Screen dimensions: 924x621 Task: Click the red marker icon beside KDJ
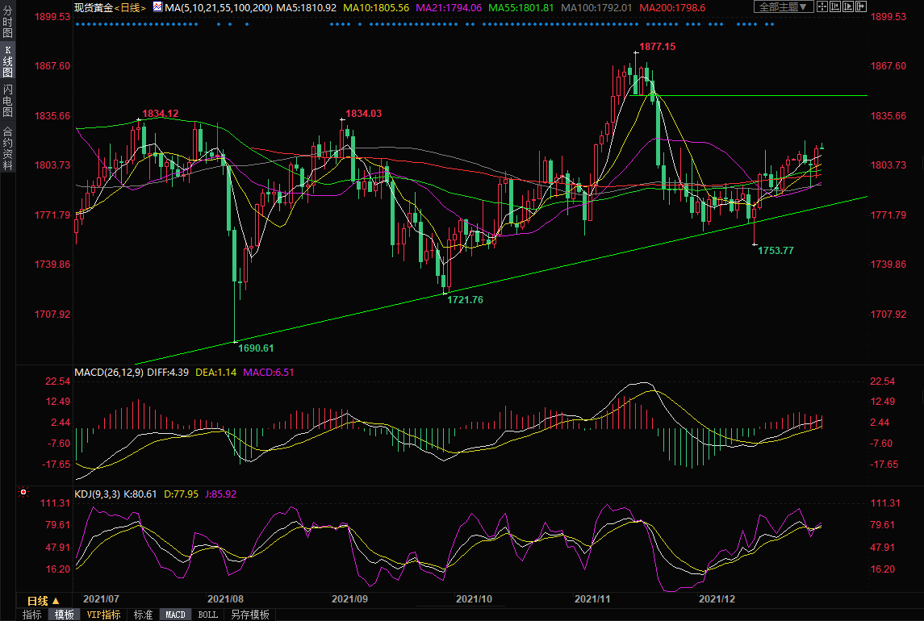[x=23, y=492]
